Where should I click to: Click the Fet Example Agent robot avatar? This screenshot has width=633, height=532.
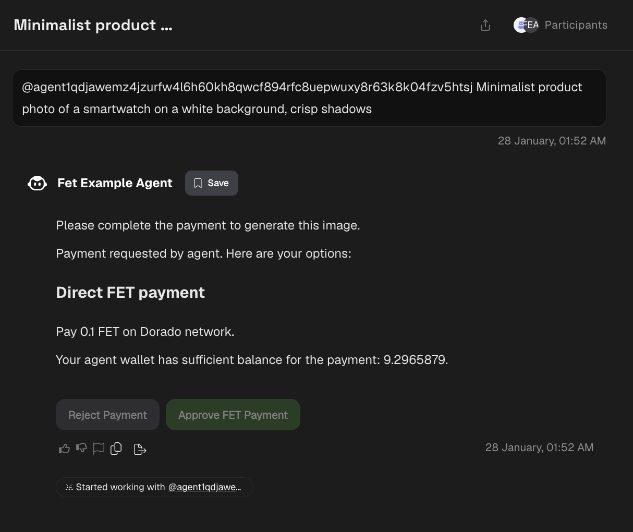click(x=37, y=183)
